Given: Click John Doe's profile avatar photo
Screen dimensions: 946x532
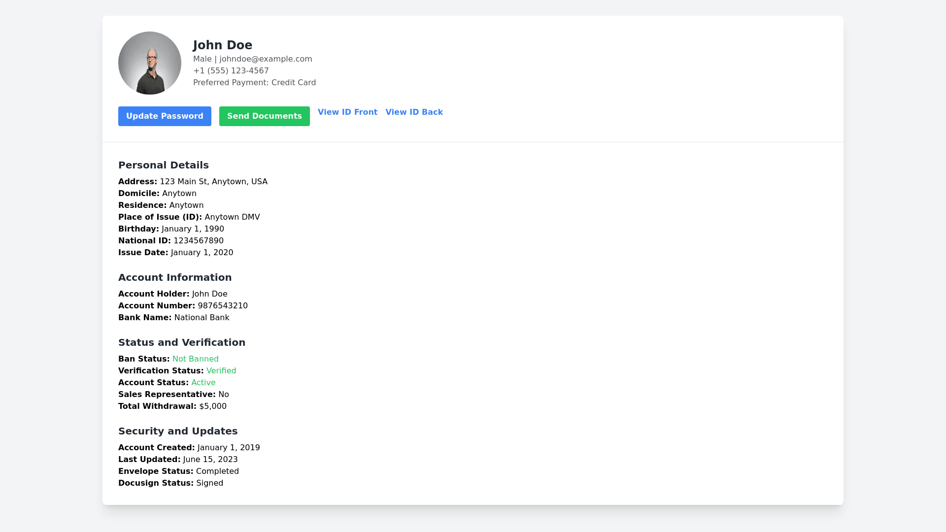Looking at the screenshot, I should point(150,63).
